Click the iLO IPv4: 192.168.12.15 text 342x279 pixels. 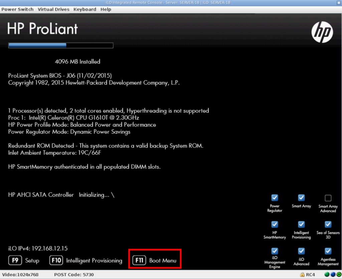[x=38, y=249]
